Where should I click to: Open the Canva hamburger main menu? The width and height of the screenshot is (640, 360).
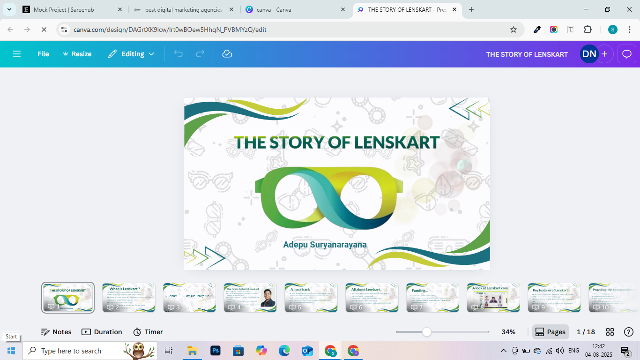coord(17,54)
